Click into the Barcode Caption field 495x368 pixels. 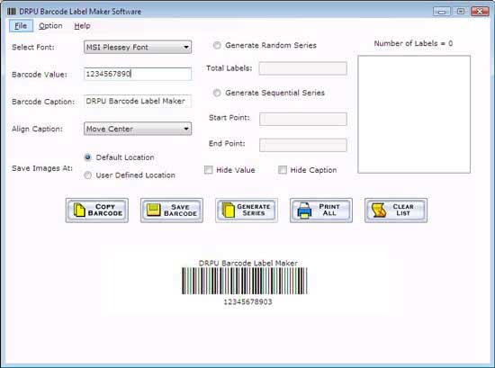(x=138, y=101)
